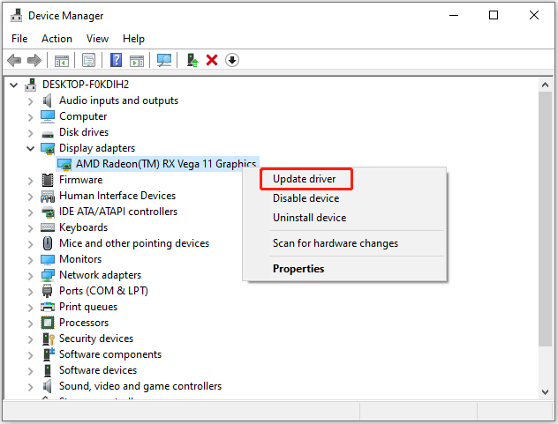Screen dimensions: 558x424
Task: Click the Processors category icon
Action: click(48, 323)
